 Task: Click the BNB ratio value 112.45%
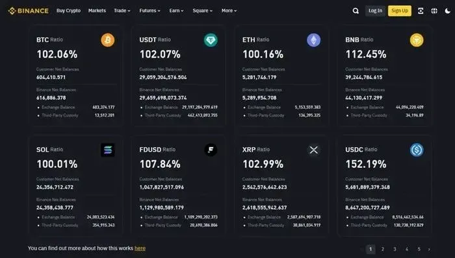366,54
